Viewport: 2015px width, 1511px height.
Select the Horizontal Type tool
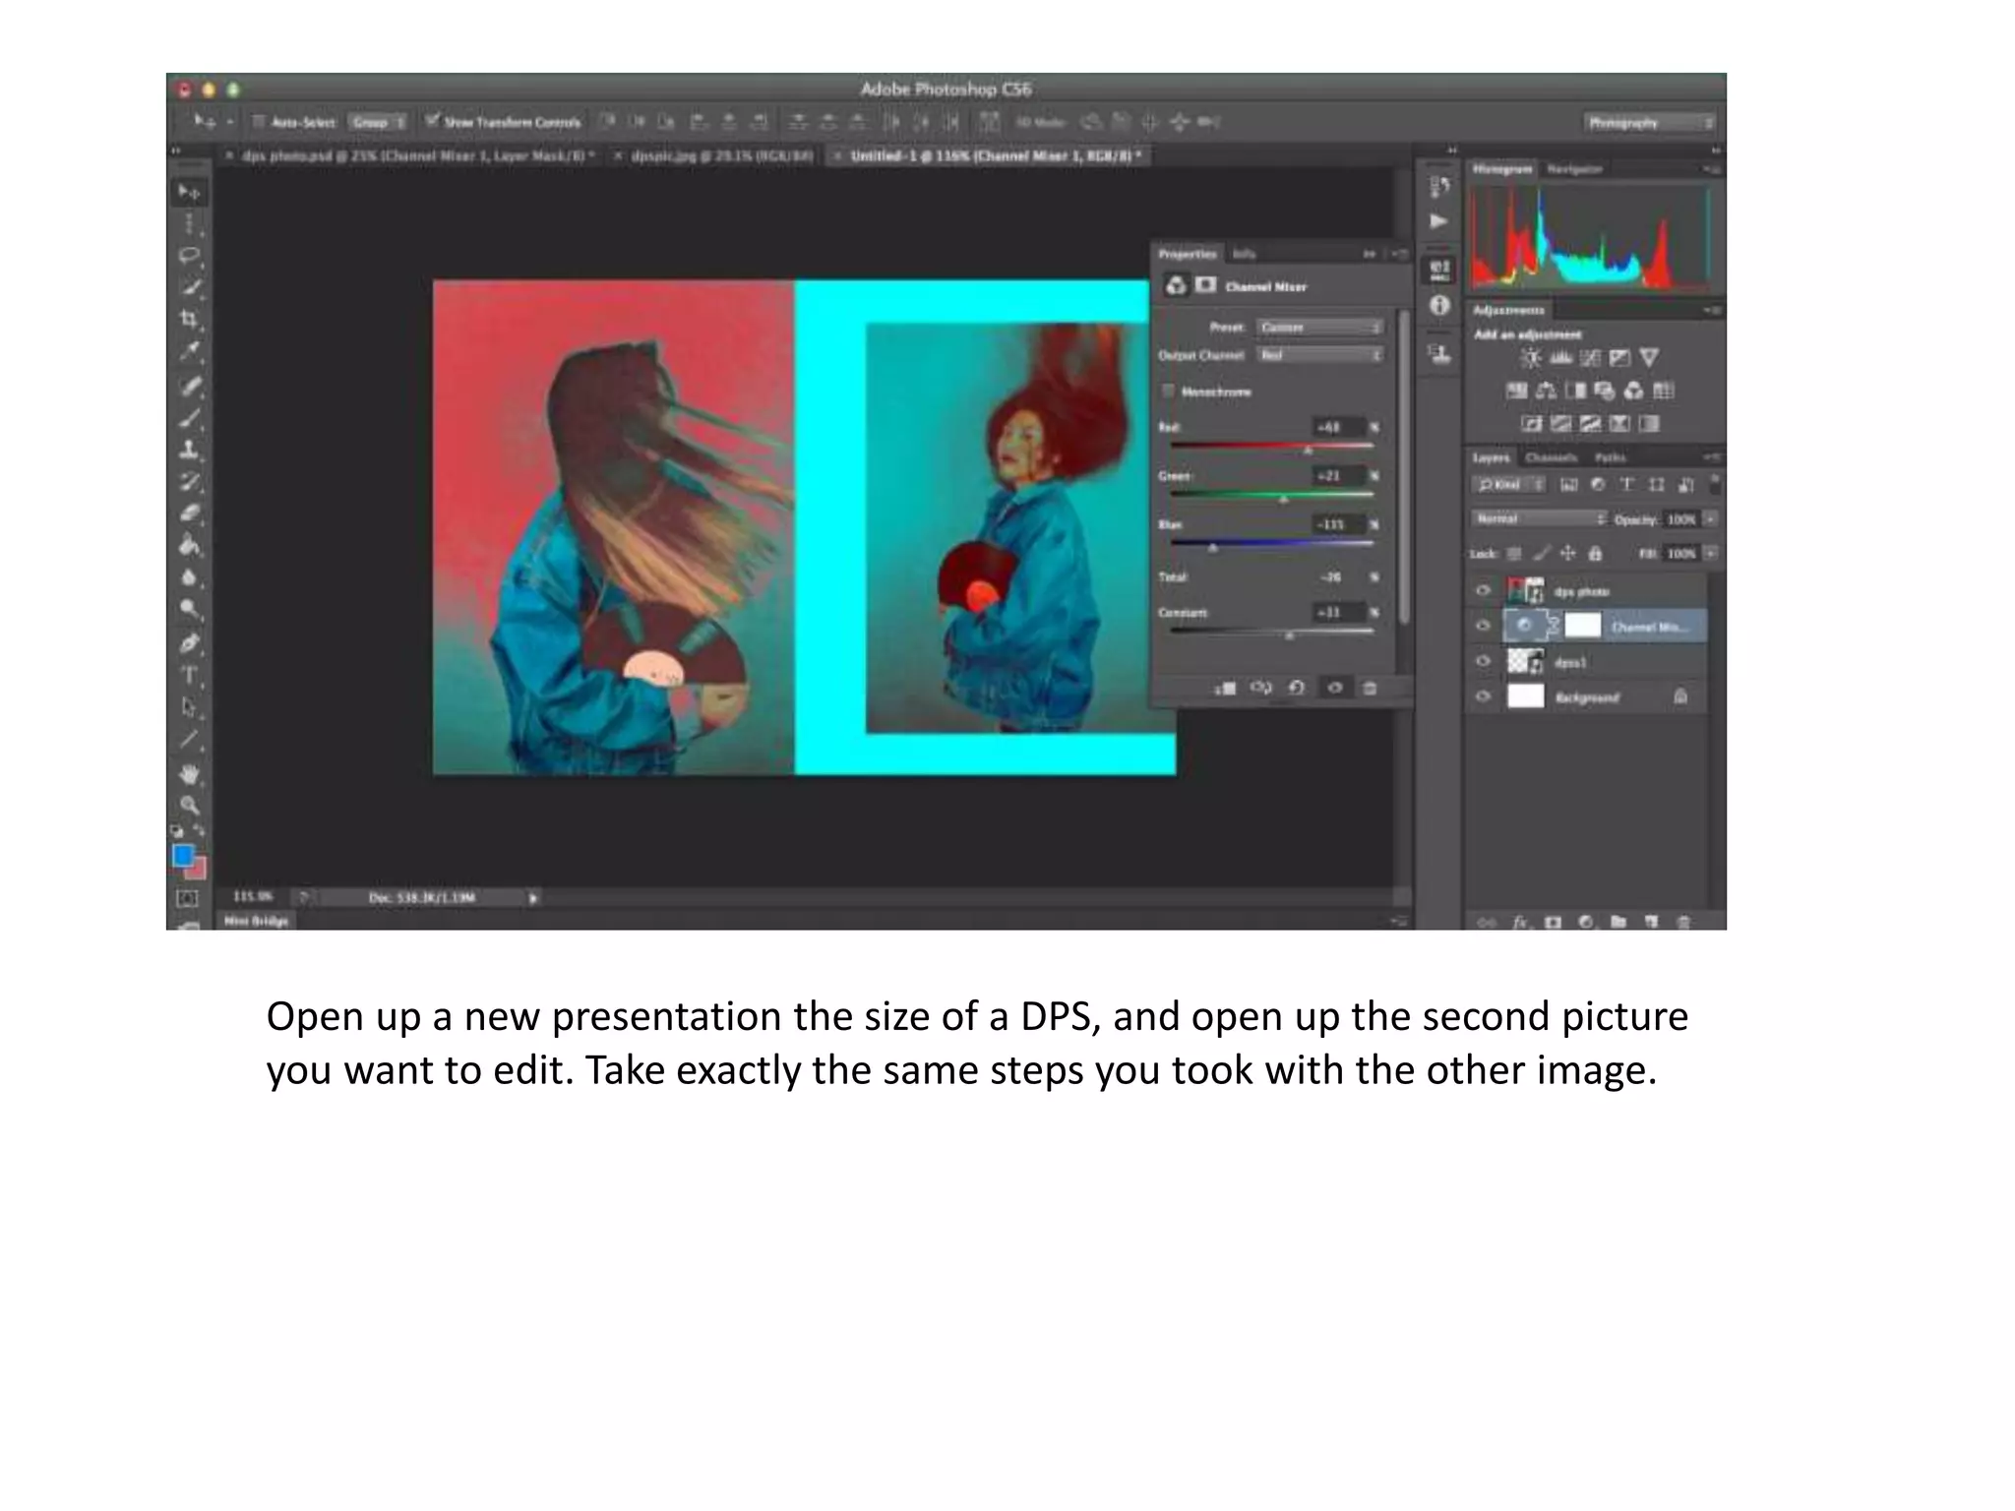click(x=188, y=675)
